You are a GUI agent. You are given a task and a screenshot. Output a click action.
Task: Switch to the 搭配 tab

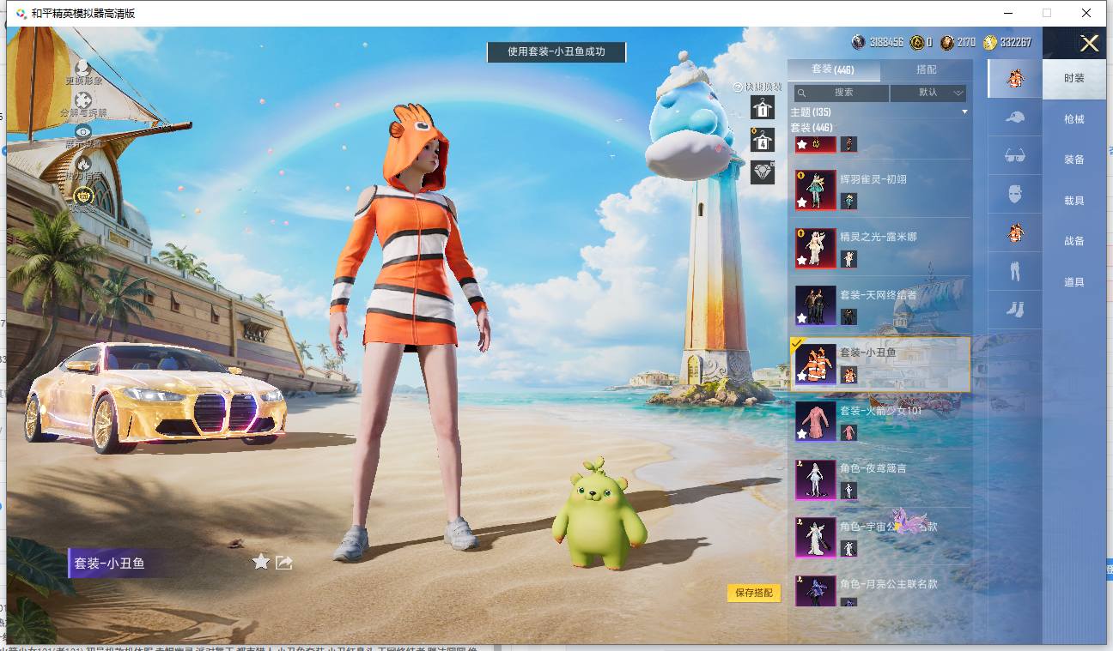point(927,69)
